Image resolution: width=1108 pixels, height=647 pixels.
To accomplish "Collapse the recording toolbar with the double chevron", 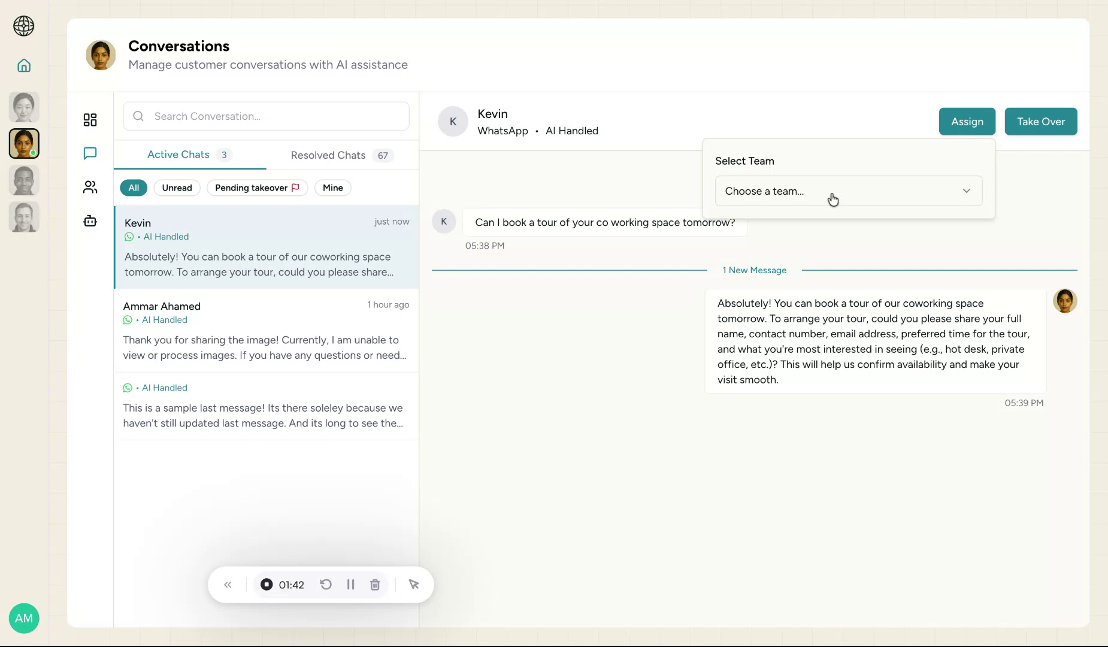I will (x=228, y=584).
